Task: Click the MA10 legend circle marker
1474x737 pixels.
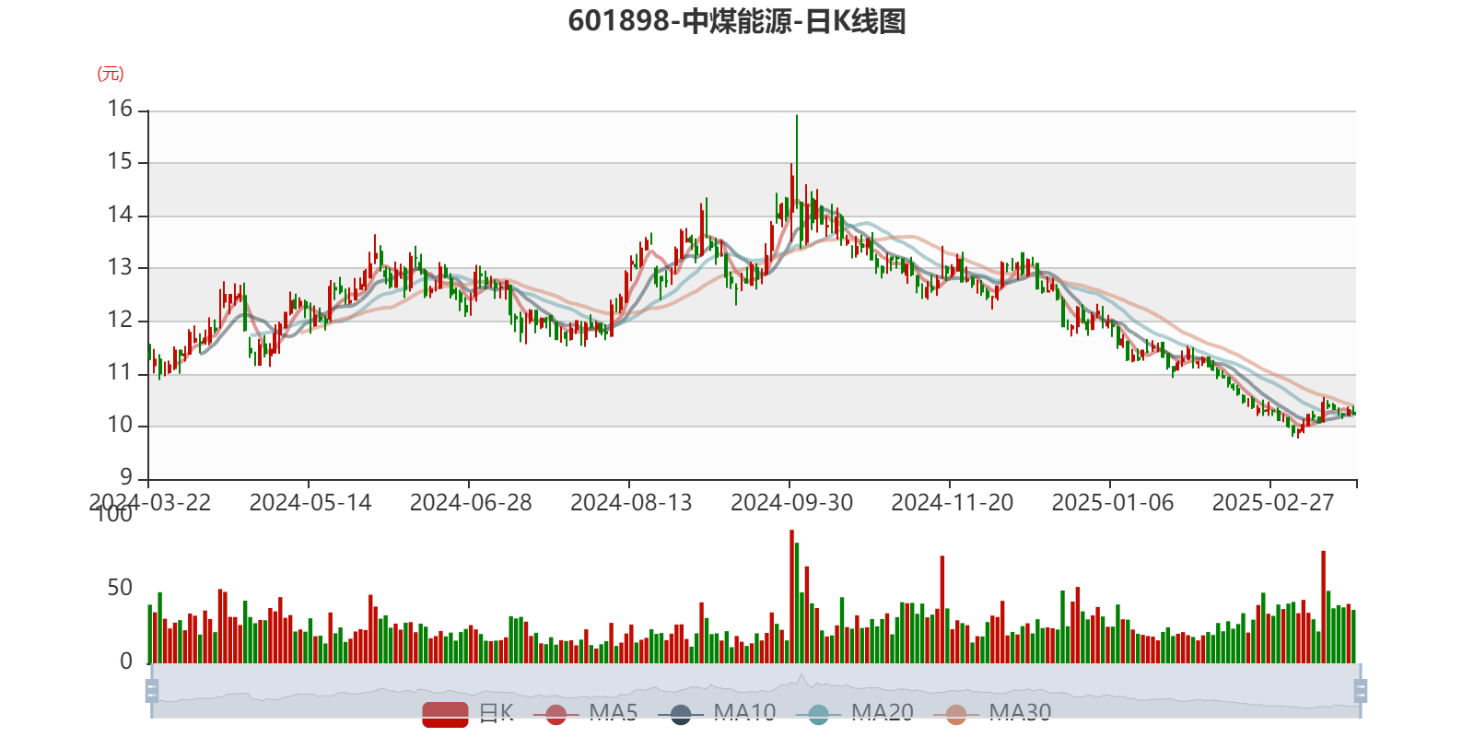Action: point(681,713)
